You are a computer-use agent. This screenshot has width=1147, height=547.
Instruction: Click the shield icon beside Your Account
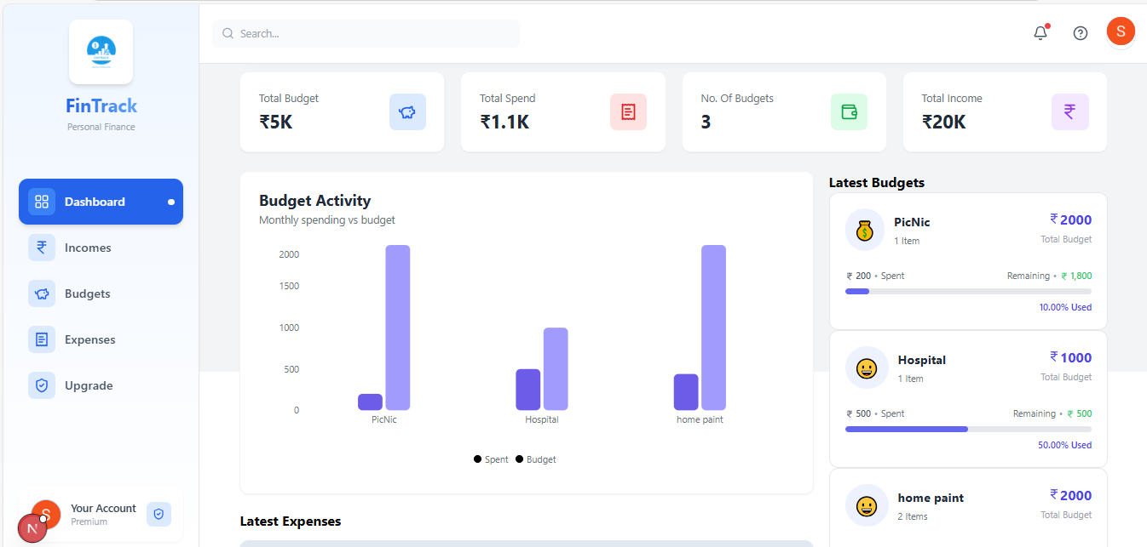[159, 514]
